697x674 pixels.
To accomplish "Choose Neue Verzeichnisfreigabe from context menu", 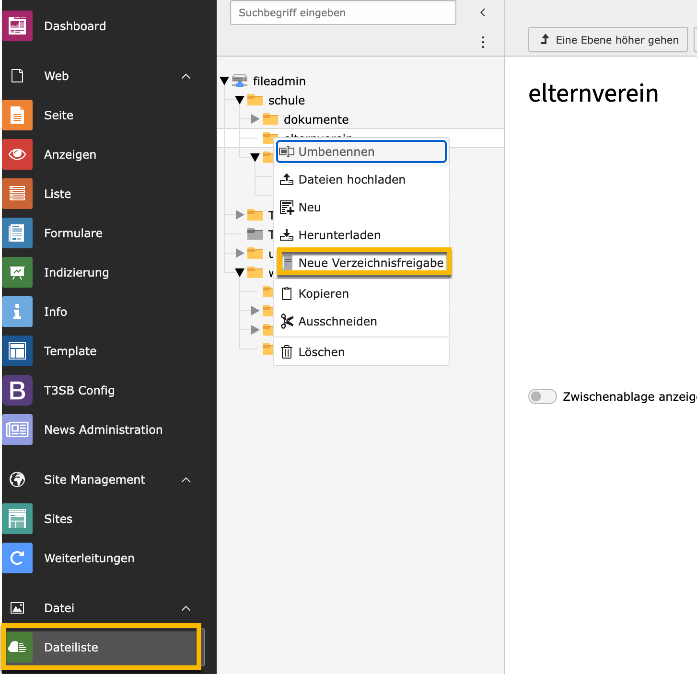I will [x=371, y=263].
